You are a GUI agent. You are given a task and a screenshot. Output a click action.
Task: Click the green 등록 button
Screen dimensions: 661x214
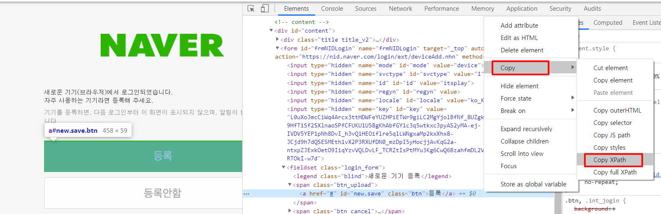143,156
